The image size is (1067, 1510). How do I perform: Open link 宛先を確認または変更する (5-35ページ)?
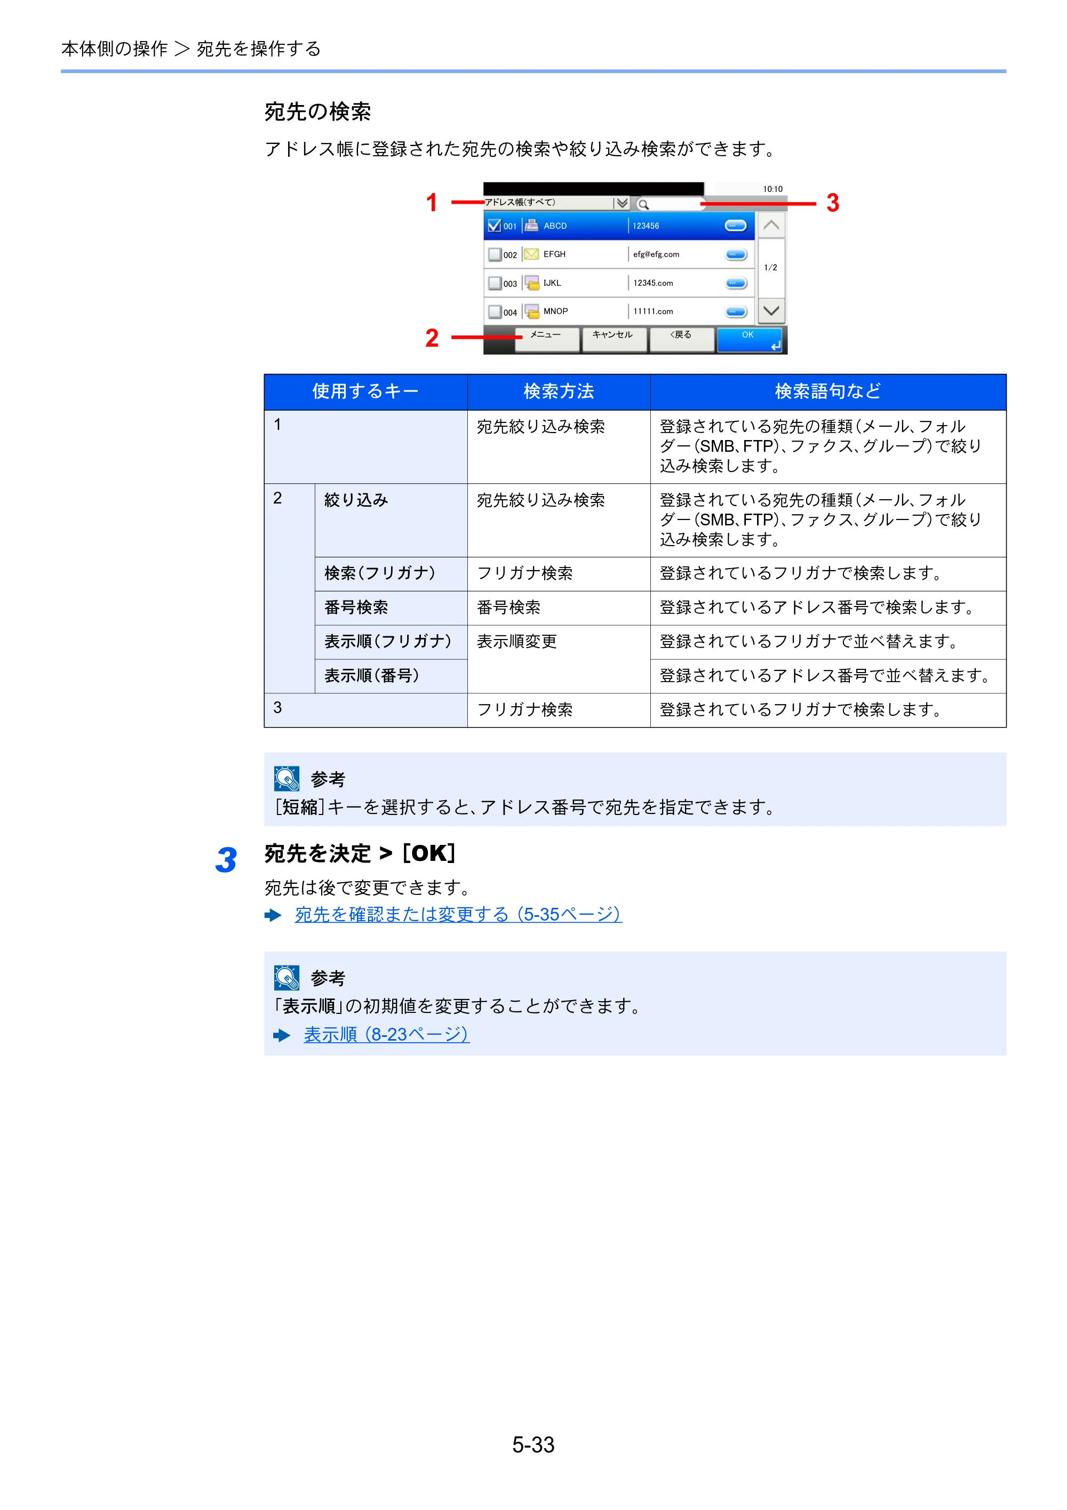(x=458, y=914)
